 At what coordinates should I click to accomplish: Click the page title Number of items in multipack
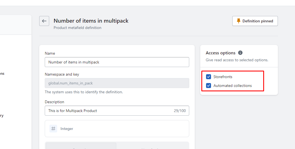[91, 21]
